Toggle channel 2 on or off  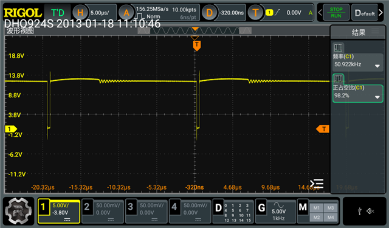pos(87,207)
